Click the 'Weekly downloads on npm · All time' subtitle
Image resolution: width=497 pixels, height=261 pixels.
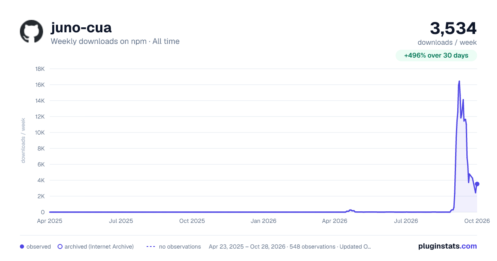click(115, 41)
